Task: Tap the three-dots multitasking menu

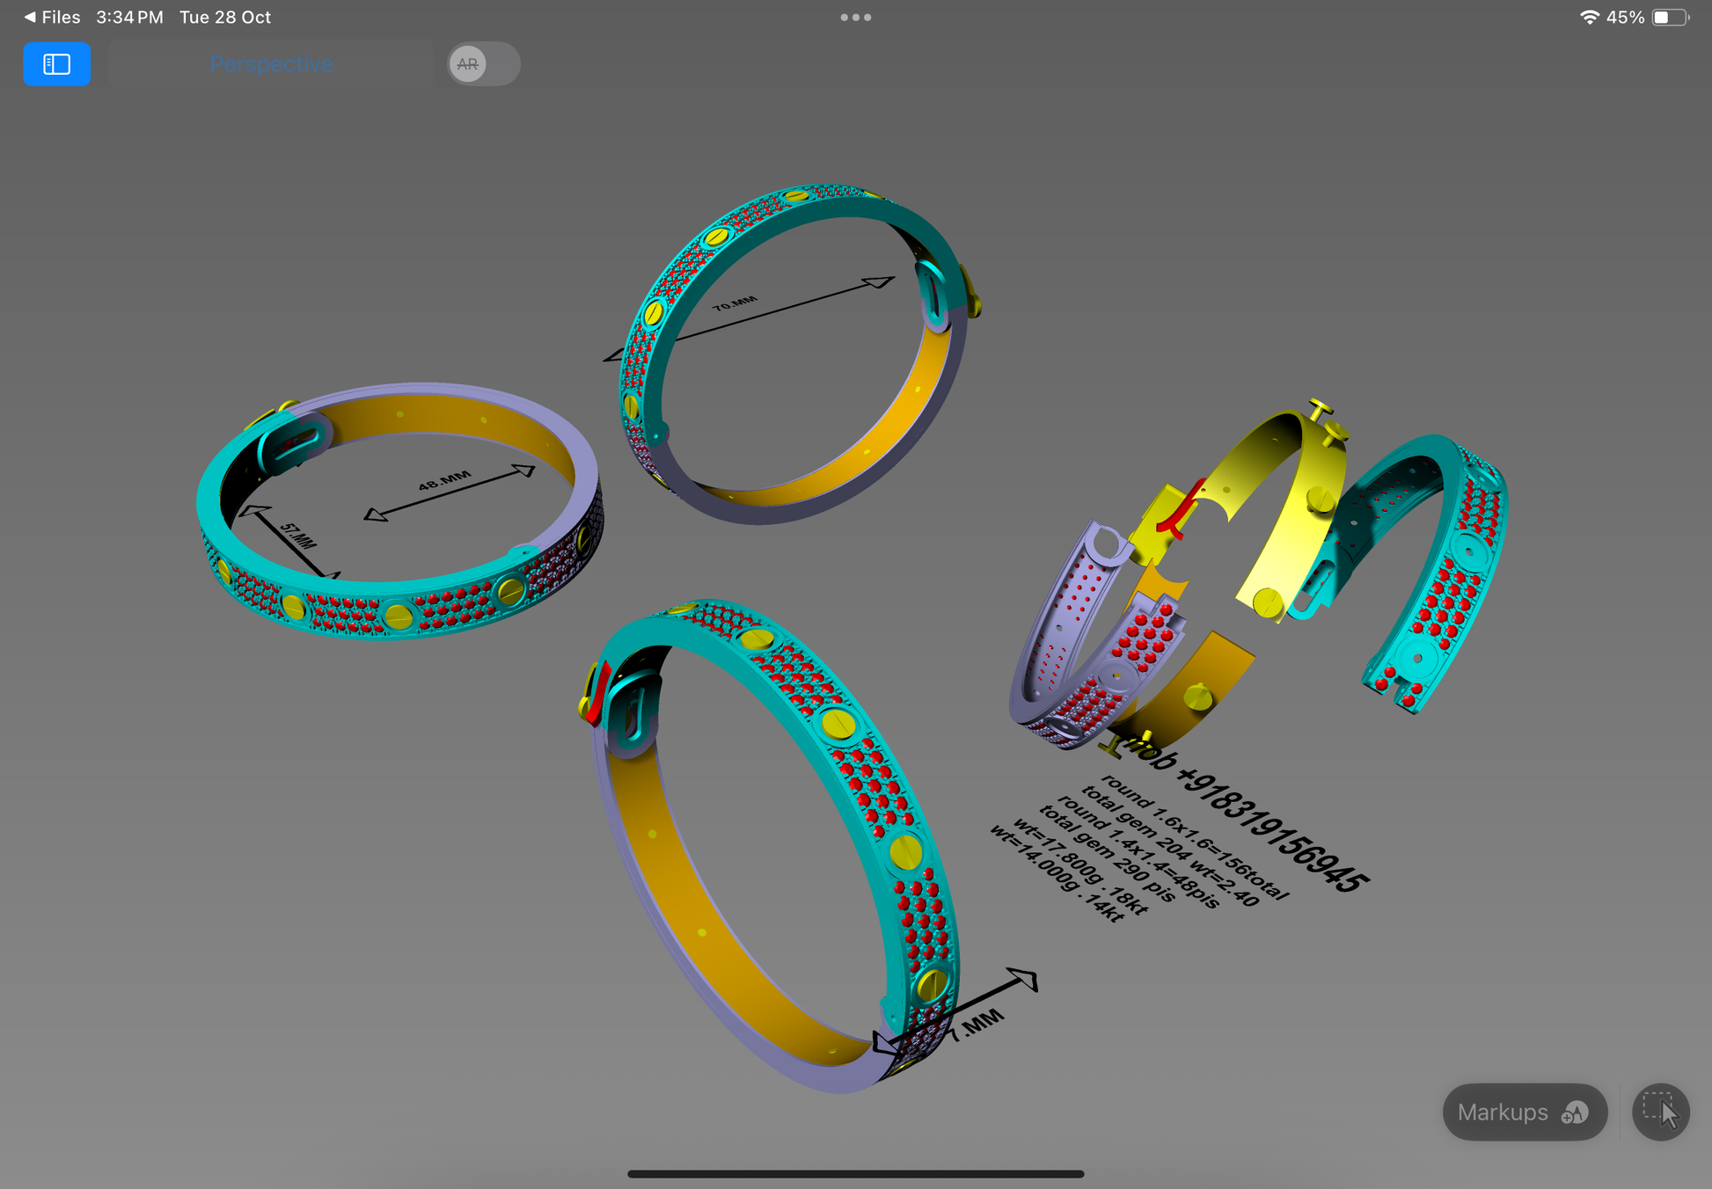Action: 855,17
